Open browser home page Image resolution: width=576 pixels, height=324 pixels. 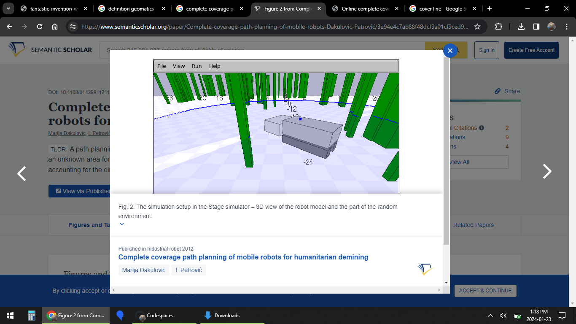pyautogui.click(x=55, y=27)
